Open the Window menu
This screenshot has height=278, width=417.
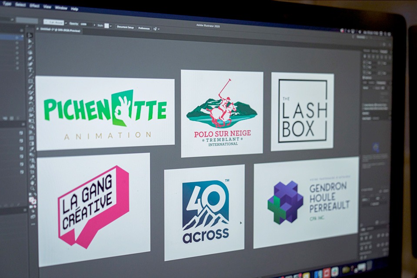(x=61, y=8)
